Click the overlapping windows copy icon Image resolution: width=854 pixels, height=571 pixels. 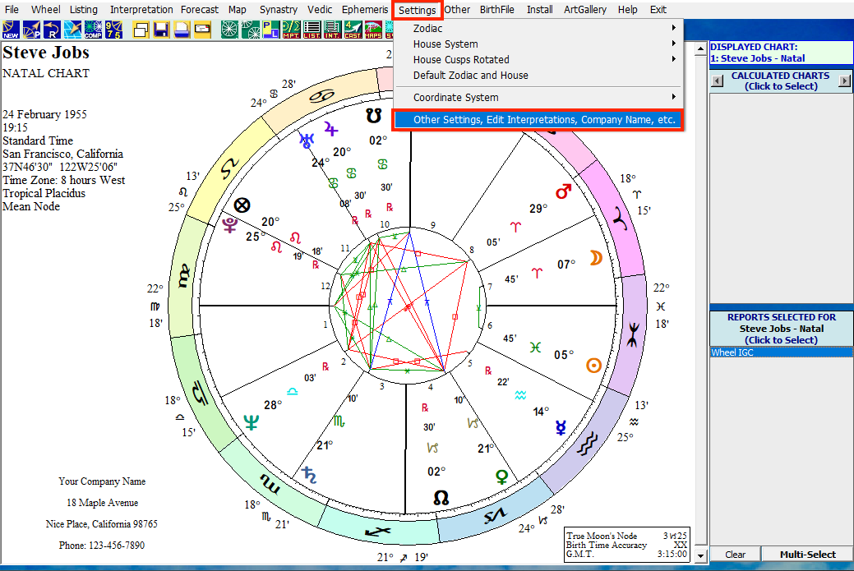[141, 30]
